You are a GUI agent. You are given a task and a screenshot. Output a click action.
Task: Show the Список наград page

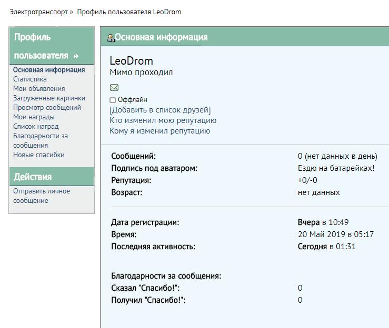click(x=36, y=127)
